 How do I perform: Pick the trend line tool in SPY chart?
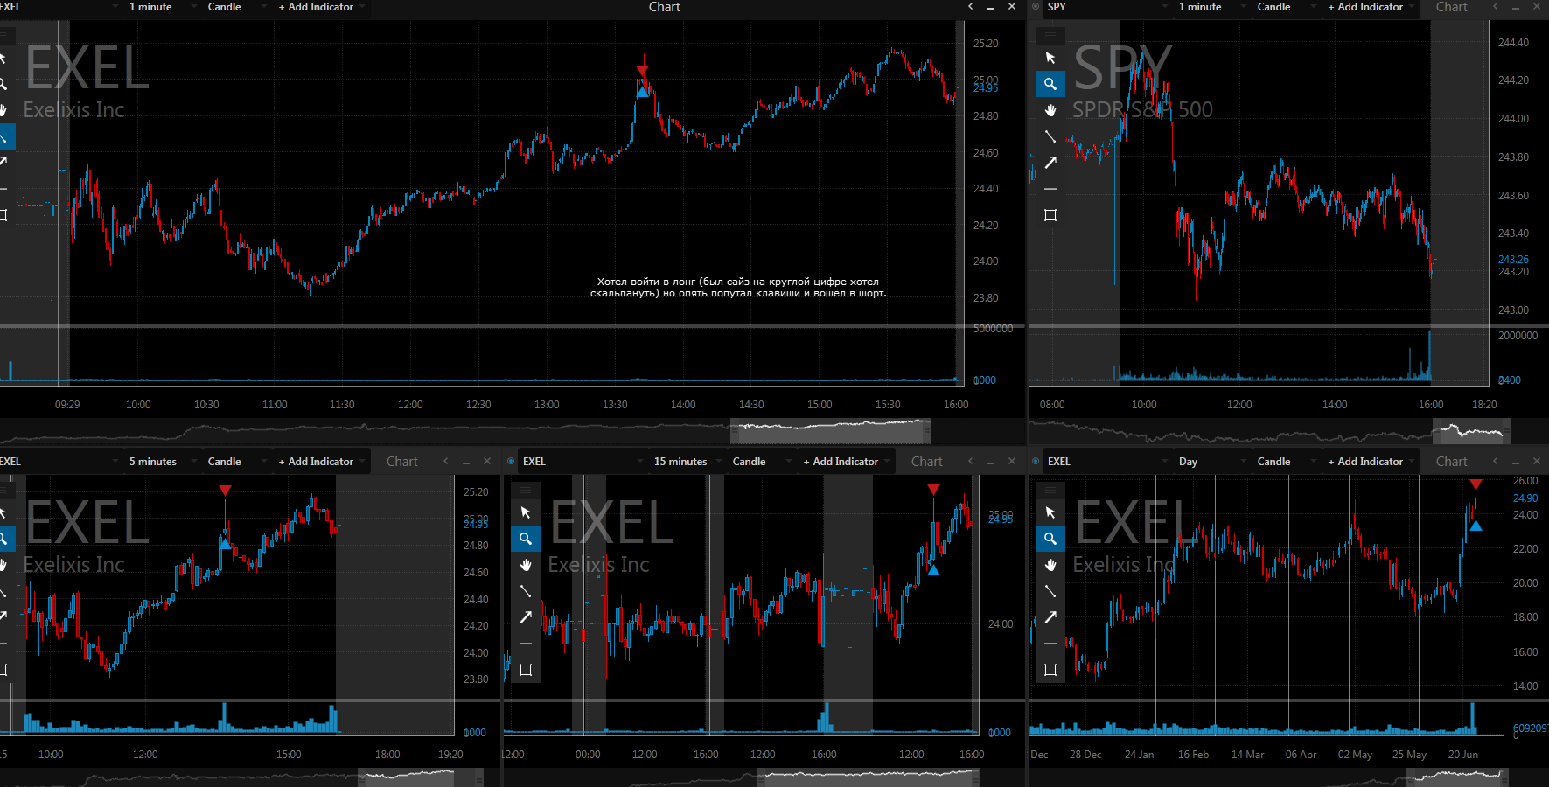pos(1050,136)
